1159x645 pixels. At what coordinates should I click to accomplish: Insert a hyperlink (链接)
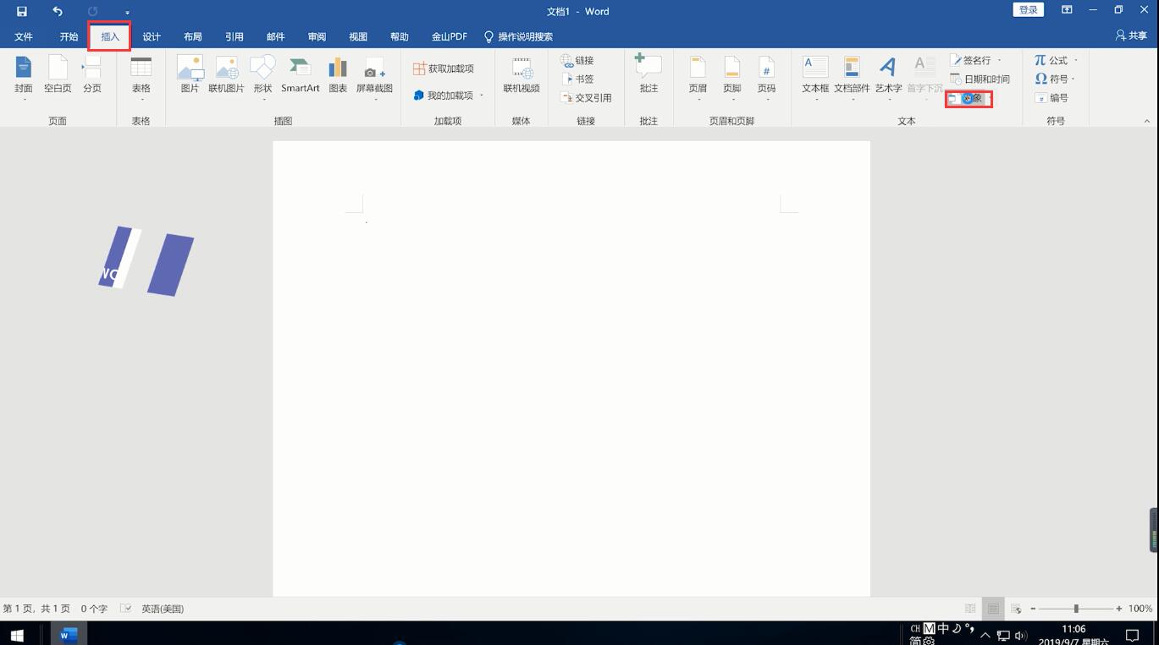[577, 60]
